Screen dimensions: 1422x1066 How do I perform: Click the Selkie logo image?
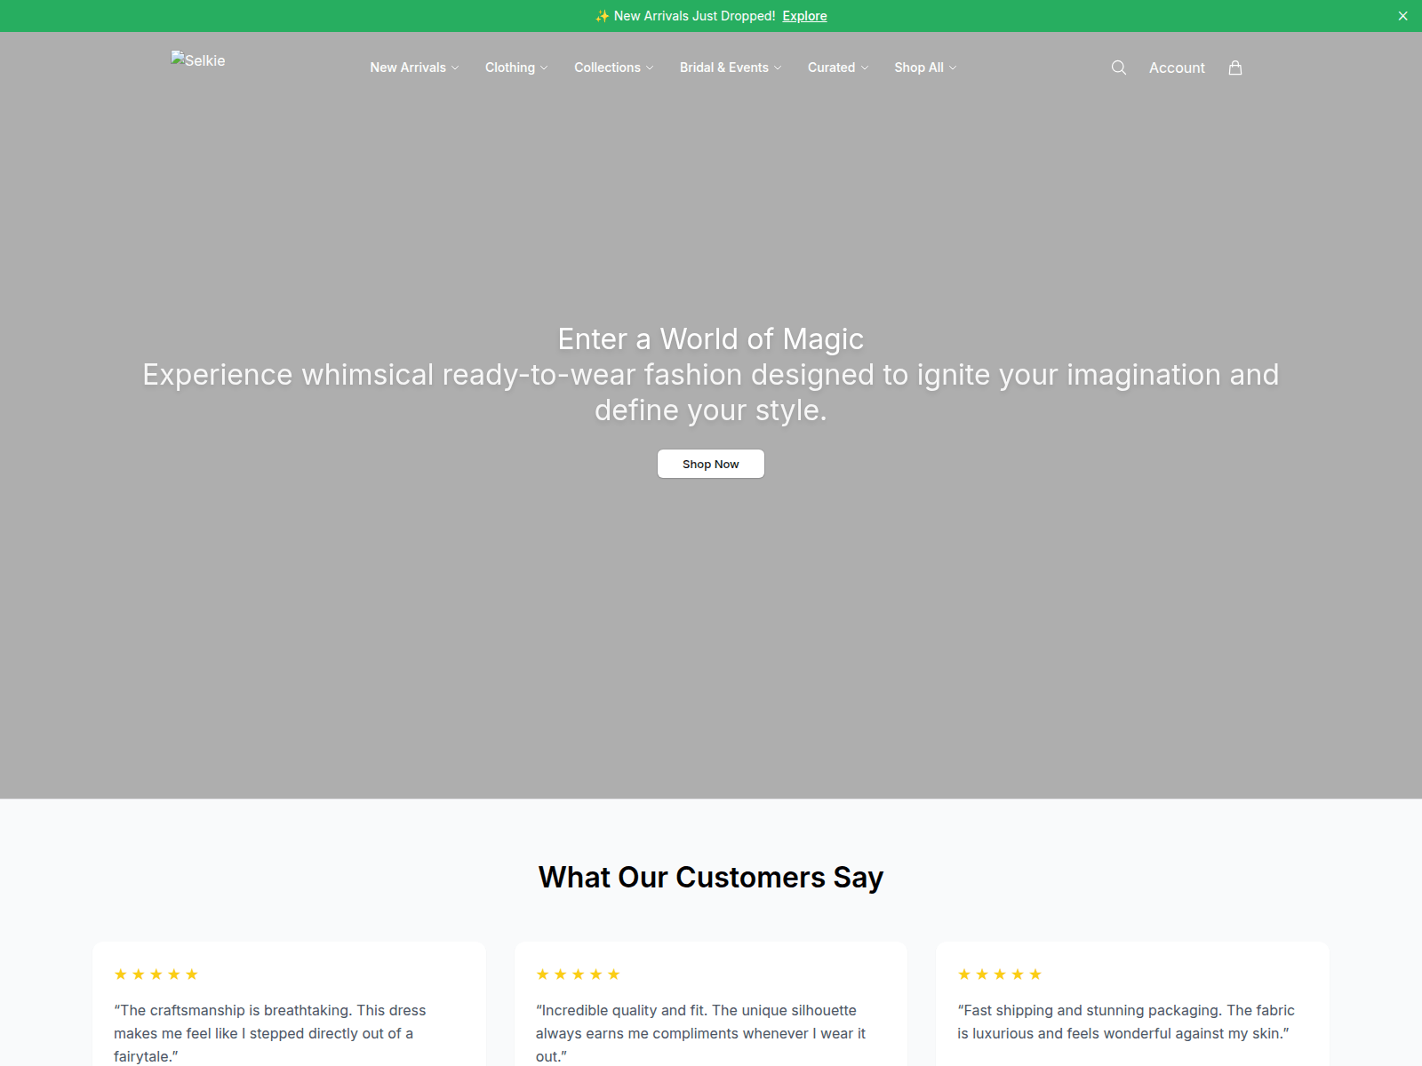pos(198,60)
